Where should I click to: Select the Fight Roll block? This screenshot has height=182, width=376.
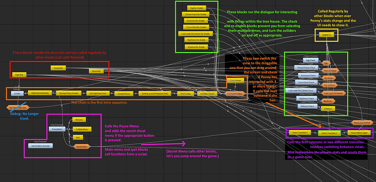[x=19, y=75]
